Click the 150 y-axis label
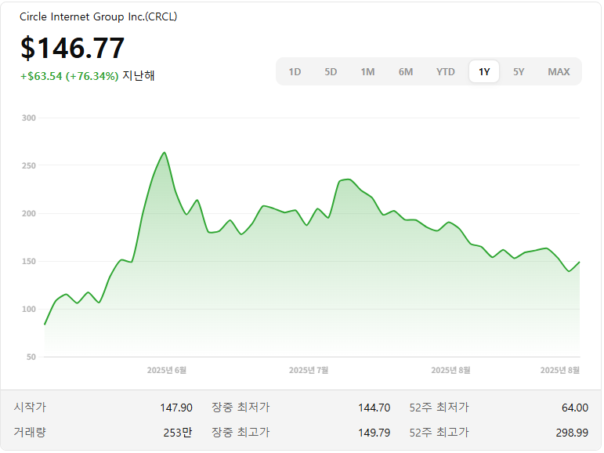This screenshot has height=453, width=604. coord(29,262)
